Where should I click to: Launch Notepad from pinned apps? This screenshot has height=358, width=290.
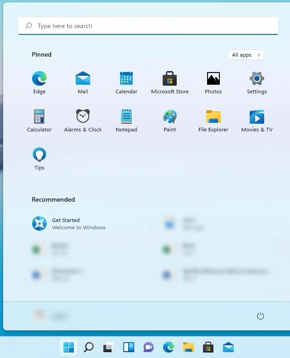coord(126,121)
